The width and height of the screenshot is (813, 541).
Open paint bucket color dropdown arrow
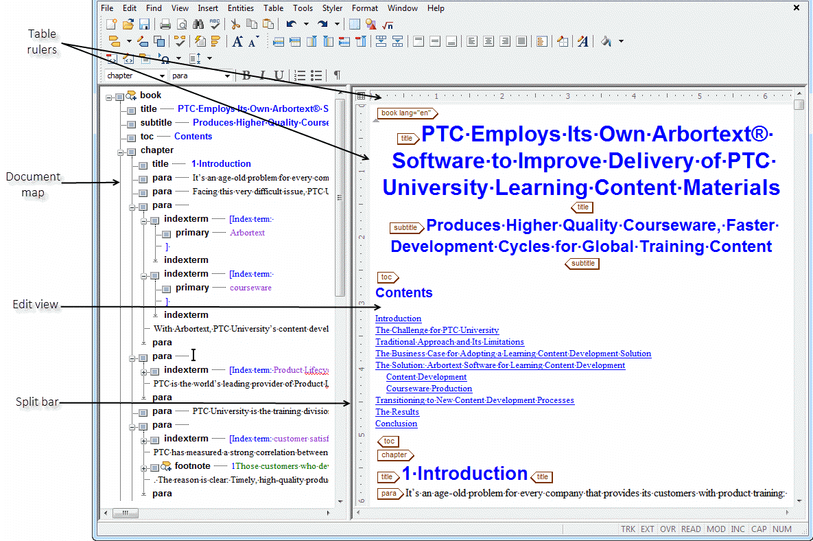tap(621, 41)
